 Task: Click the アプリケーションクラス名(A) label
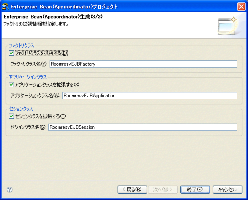35,96
